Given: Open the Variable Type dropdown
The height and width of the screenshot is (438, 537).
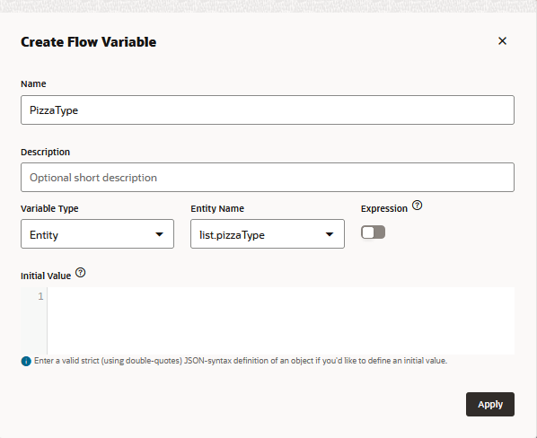Looking at the screenshot, I should (x=97, y=234).
